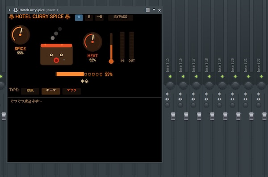Select the Insert 21 track label
This screenshot has height=177, width=268.
tap(246, 65)
